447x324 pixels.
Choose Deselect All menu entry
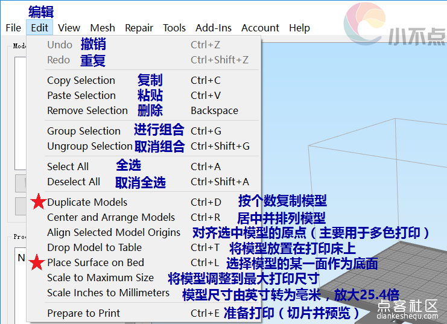(144, 182)
